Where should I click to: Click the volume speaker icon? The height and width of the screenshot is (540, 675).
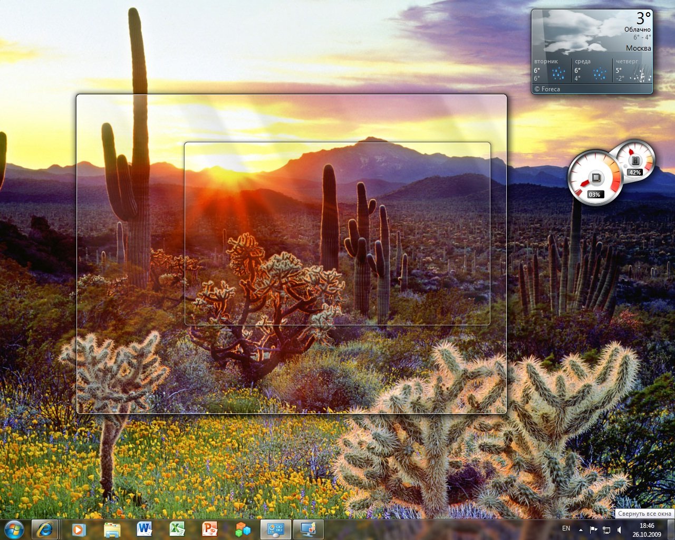[619, 529]
